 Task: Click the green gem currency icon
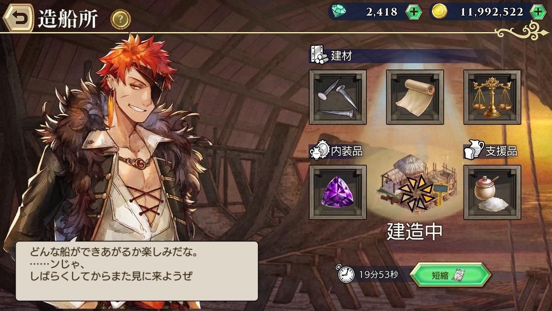click(339, 11)
